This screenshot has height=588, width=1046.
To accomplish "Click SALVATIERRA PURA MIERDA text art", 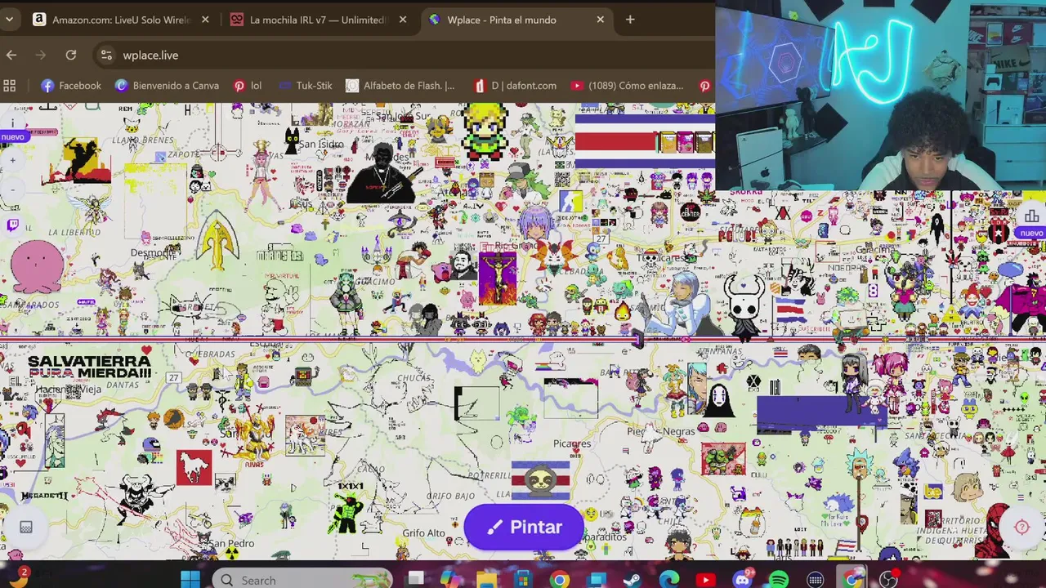I will [x=90, y=367].
